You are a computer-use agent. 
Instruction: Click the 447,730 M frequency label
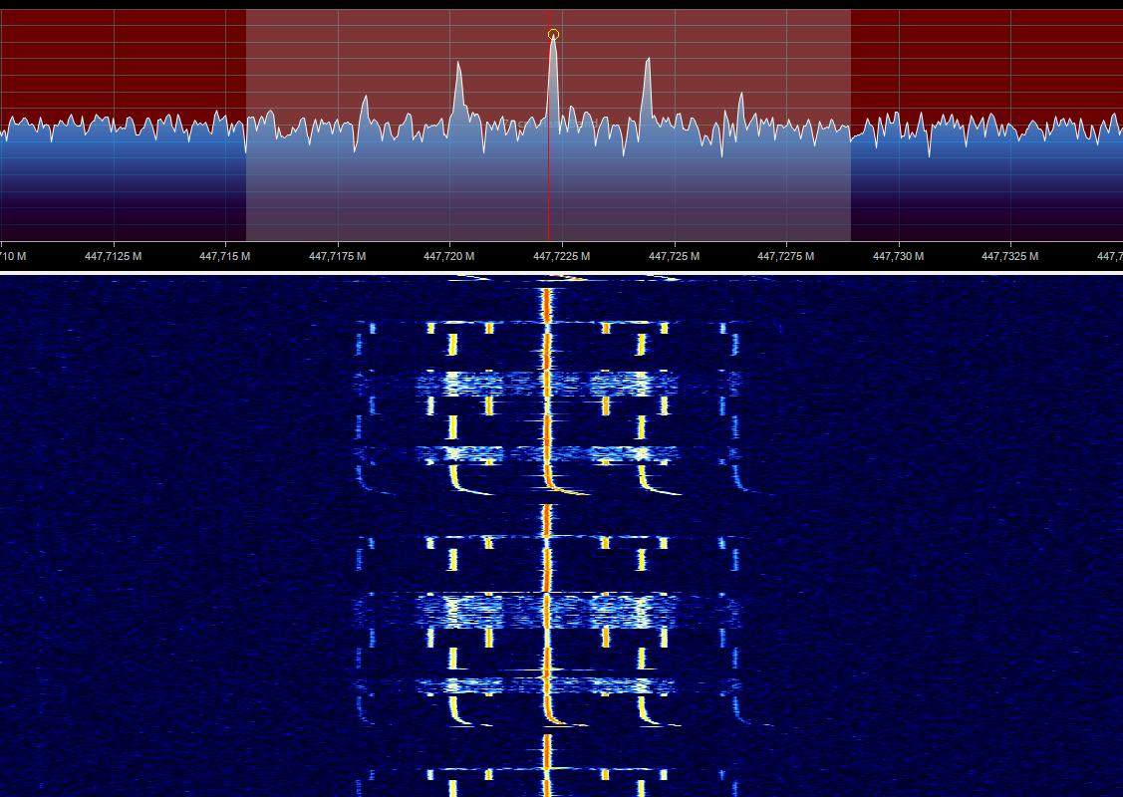click(x=898, y=256)
